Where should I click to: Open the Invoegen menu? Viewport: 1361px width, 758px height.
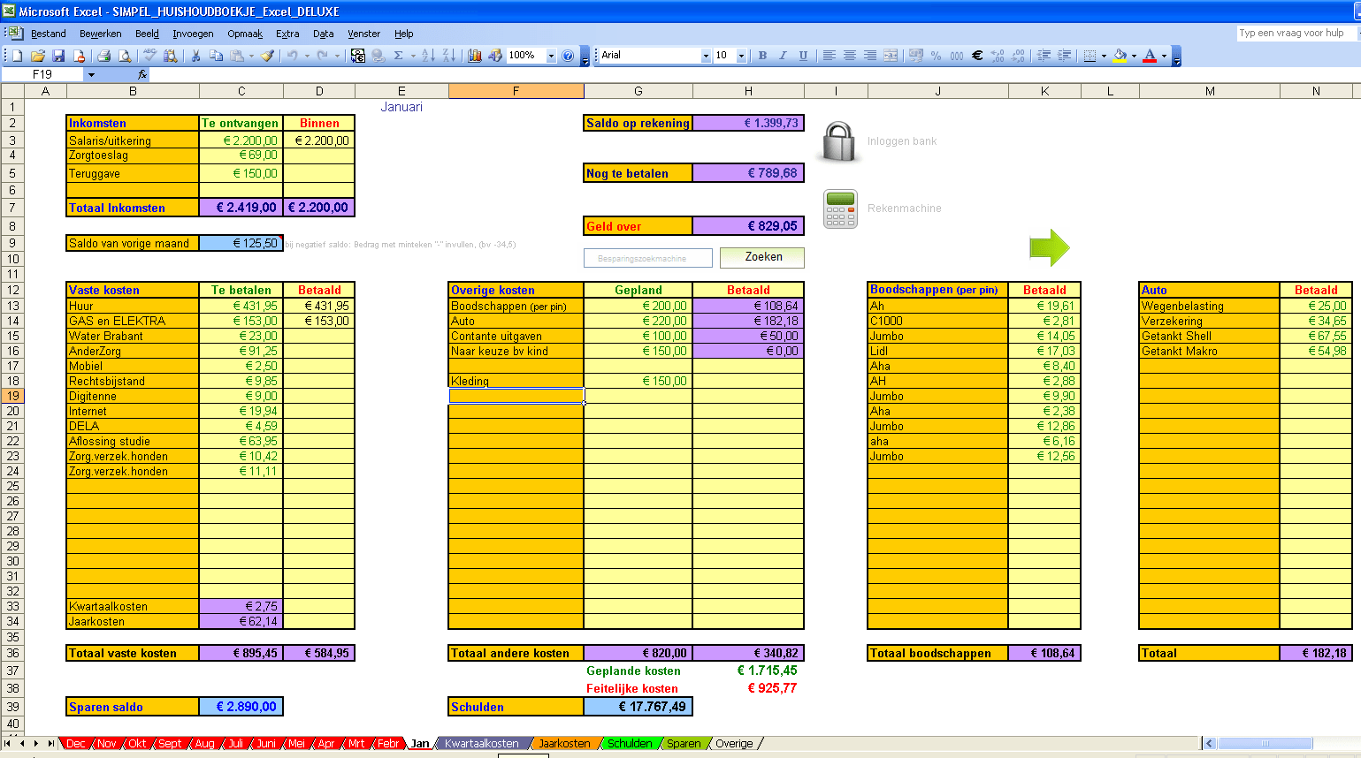click(x=193, y=34)
